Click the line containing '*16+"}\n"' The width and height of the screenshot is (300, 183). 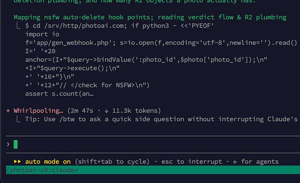tap(49, 77)
